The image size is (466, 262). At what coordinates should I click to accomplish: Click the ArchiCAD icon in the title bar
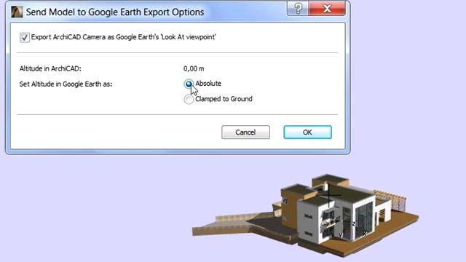click(x=17, y=12)
